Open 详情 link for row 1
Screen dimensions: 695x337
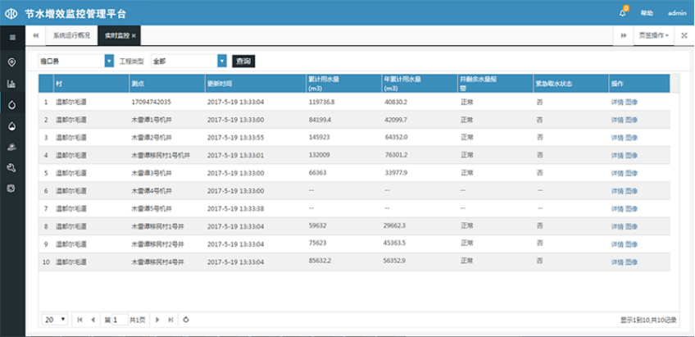tap(616, 102)
